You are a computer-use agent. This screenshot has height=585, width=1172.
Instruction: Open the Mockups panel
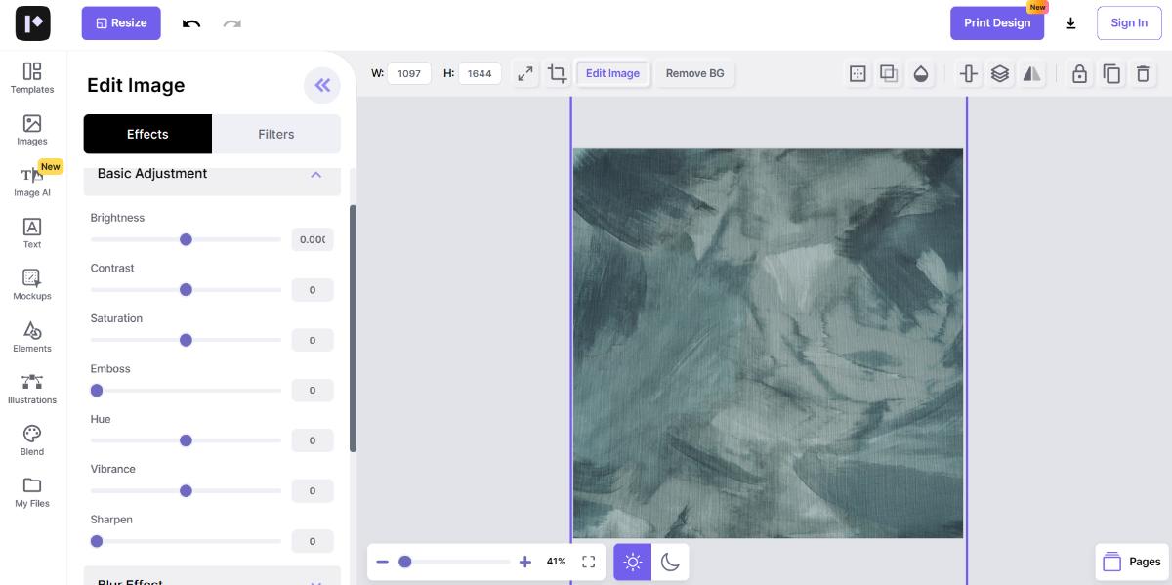32,285
